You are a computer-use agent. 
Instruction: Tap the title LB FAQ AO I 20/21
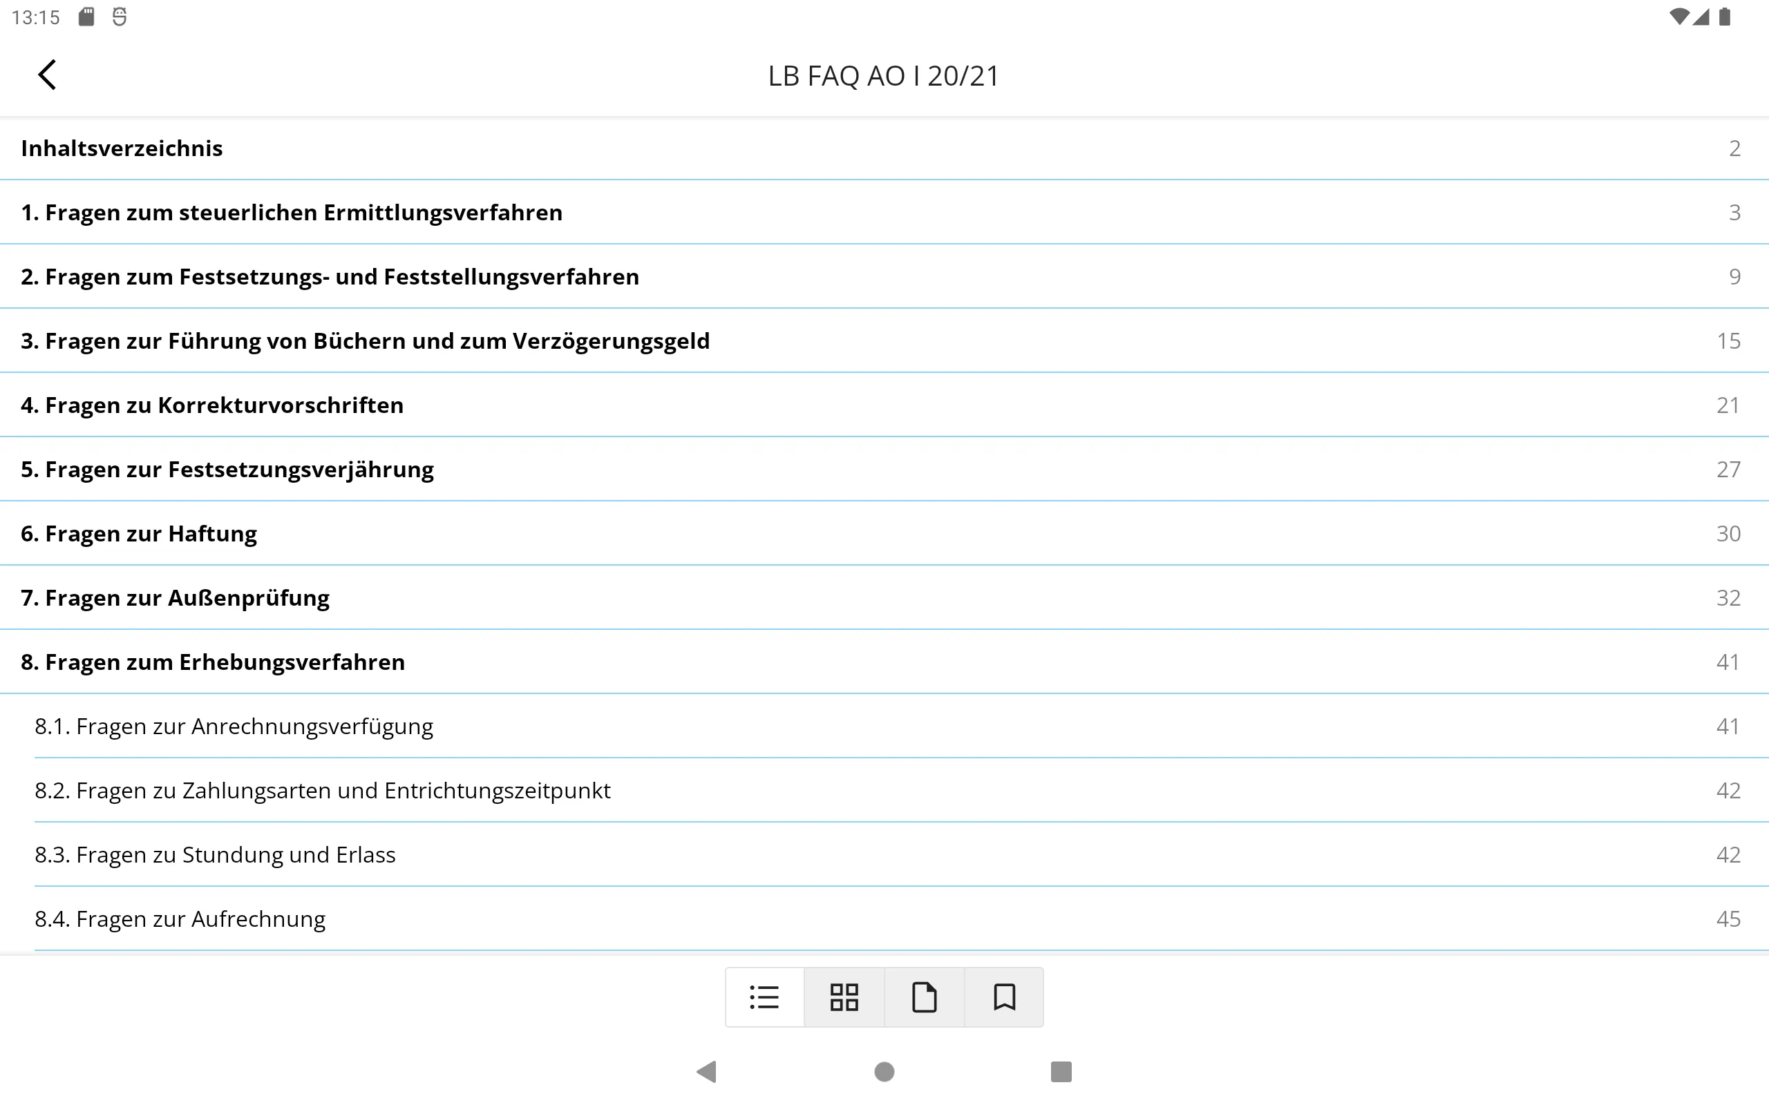(884, 76)
